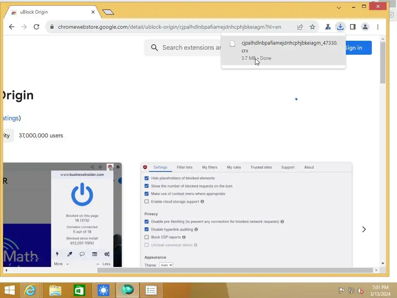
Task: Open the Trusted sites tab
Action: (261, 167)
